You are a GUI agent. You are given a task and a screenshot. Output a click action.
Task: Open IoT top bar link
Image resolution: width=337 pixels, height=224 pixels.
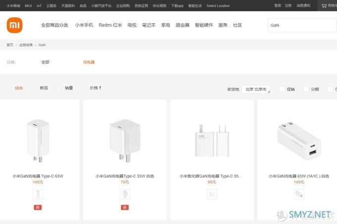[39, 6]
